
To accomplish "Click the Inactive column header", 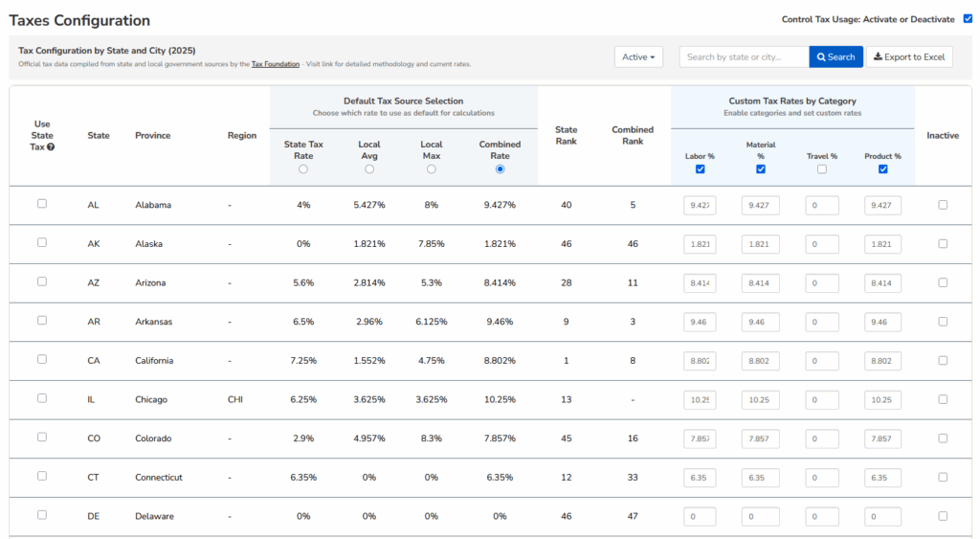I will pos(943,135).
